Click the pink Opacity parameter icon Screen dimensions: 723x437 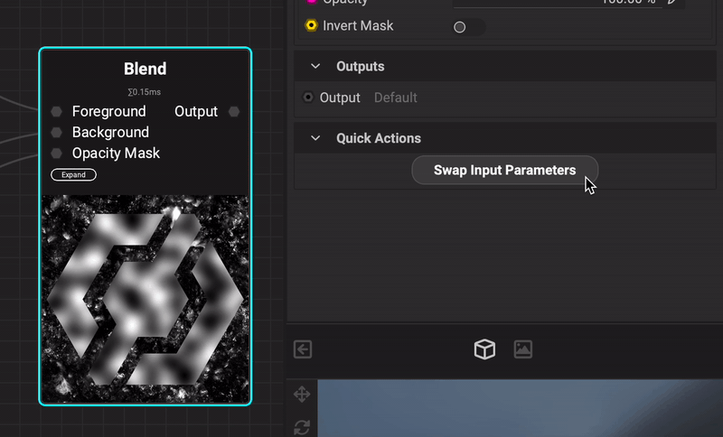point(312,2)
